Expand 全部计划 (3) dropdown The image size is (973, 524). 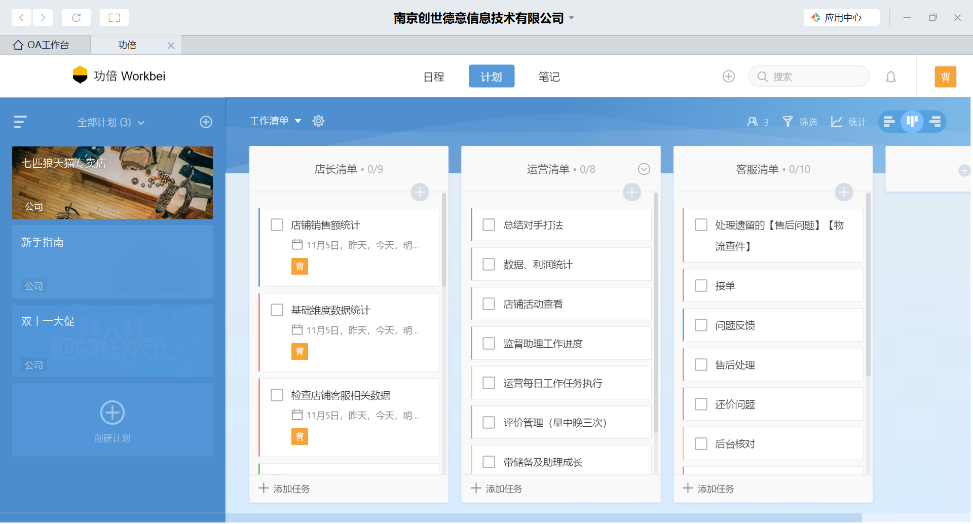pos(111,123)
